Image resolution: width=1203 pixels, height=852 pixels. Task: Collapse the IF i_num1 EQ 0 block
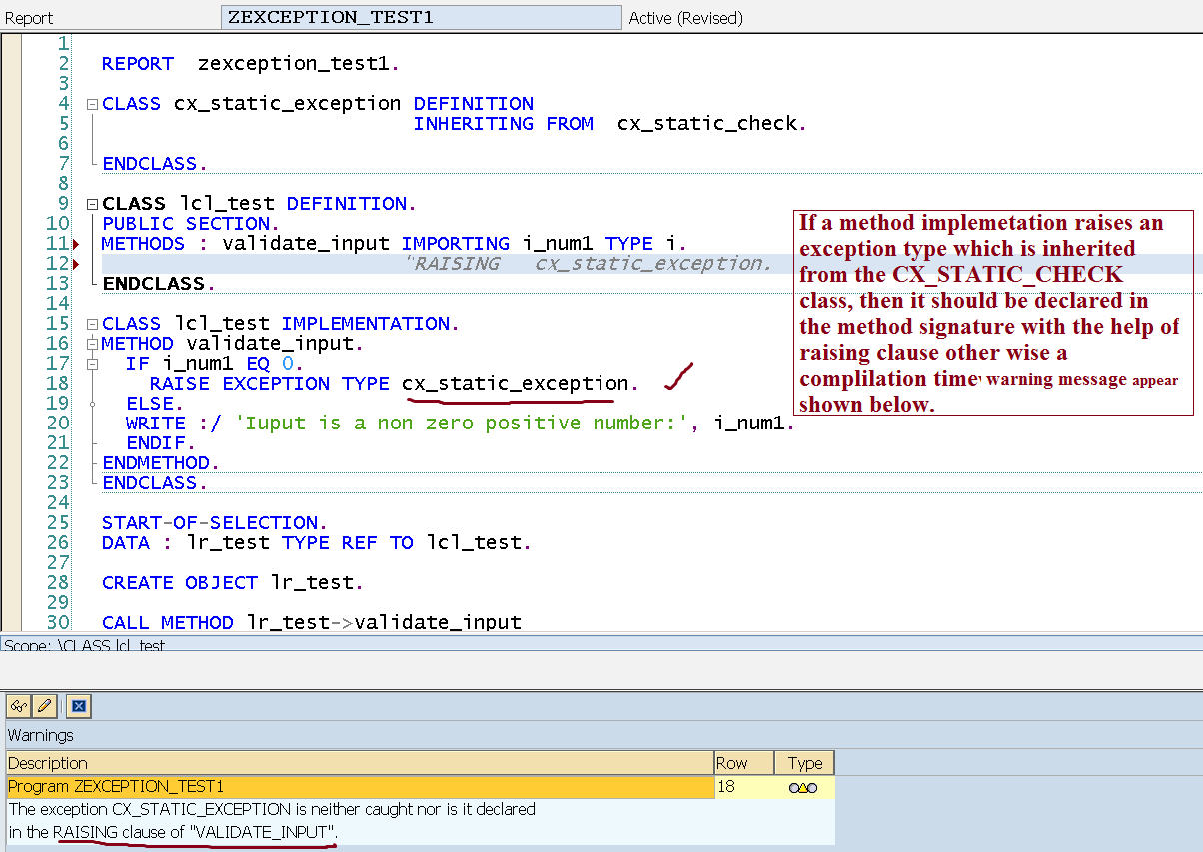92,364
